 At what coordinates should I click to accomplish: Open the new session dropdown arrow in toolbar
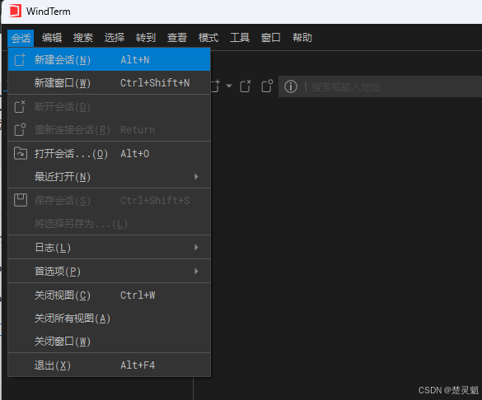[x=229, y=86]
